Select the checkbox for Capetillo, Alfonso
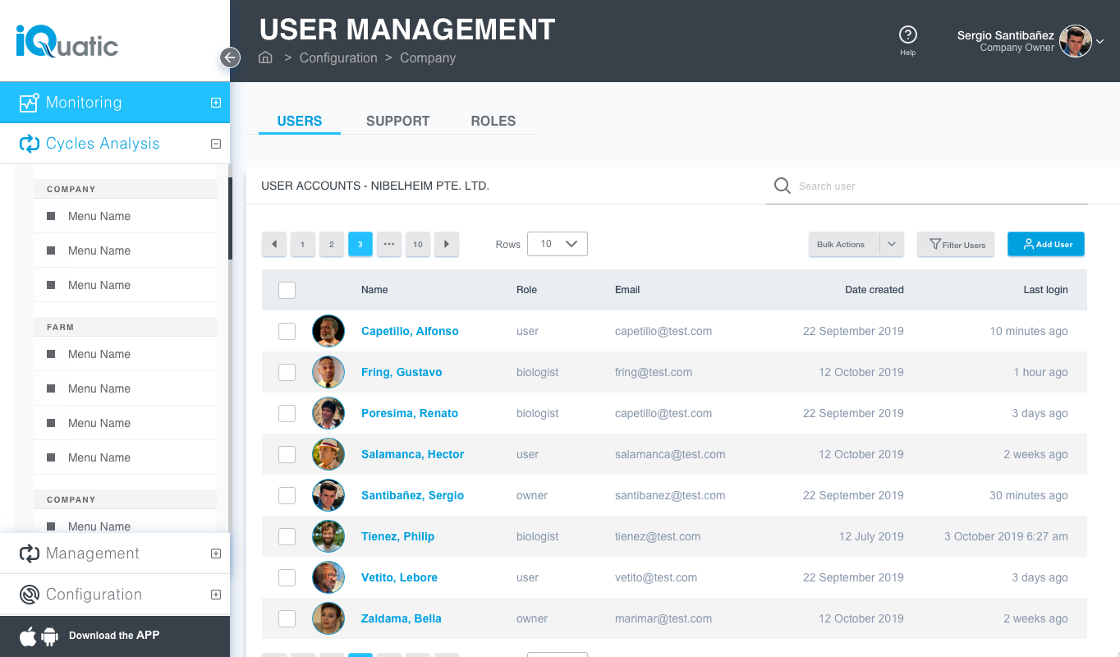The width and height of the screenshot is (1120, 657). click(x=287, y=331)
